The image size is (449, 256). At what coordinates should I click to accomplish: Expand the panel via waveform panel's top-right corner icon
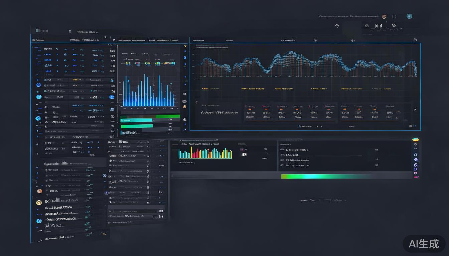point(415,40)
